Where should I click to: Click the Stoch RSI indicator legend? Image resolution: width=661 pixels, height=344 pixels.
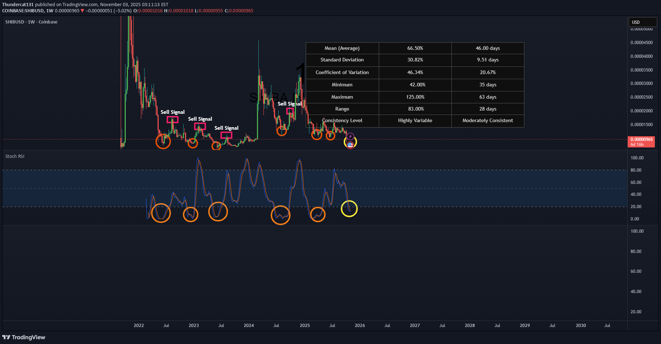tap(15, 156)
